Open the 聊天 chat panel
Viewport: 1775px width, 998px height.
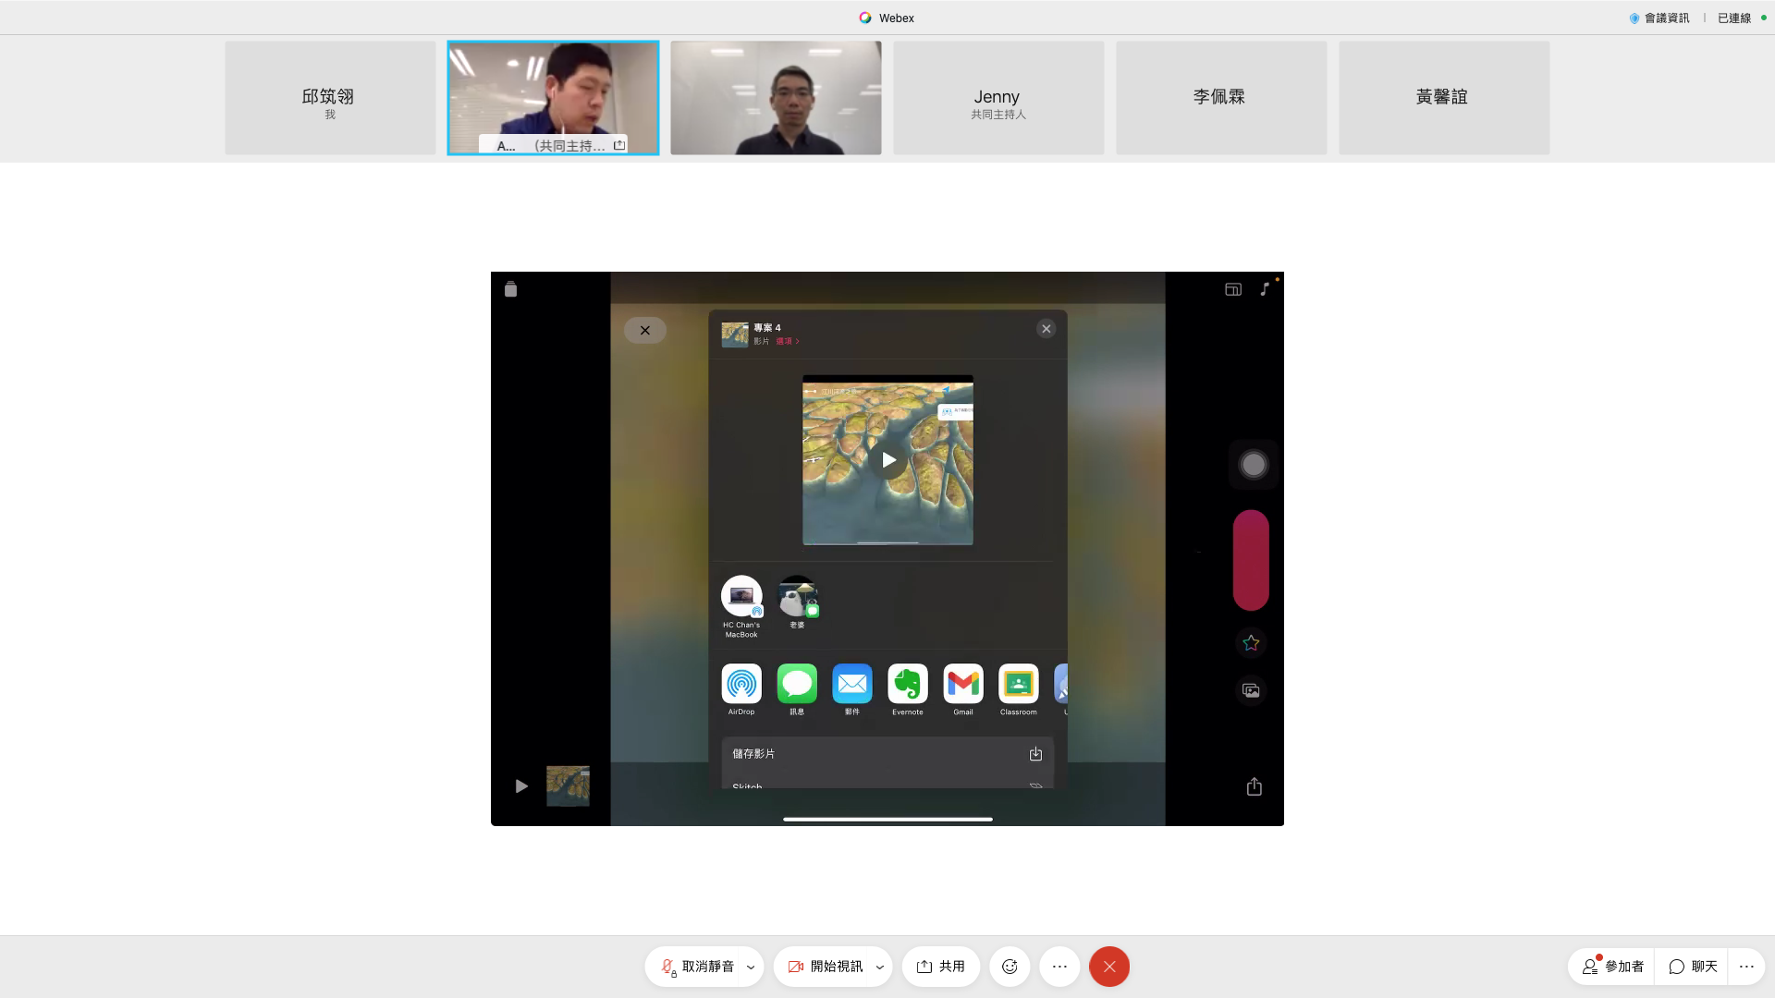coord(1693,967)
